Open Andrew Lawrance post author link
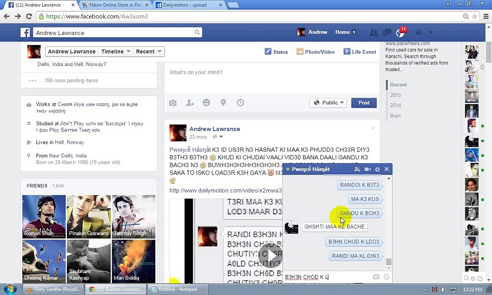 (x=214, y=129)
